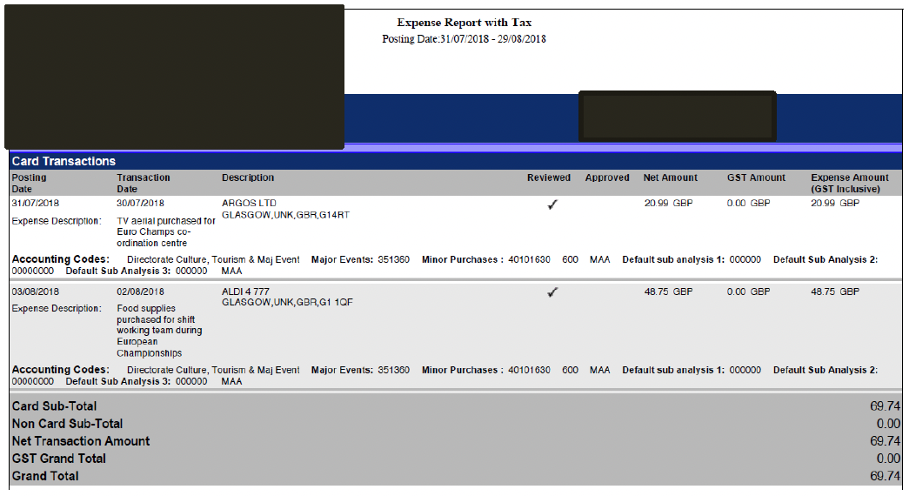Select GST amount 0.00 GBP in ALDI row
Image resolution: width=909 pixels, height=496 pixels.
pos(748,292)
